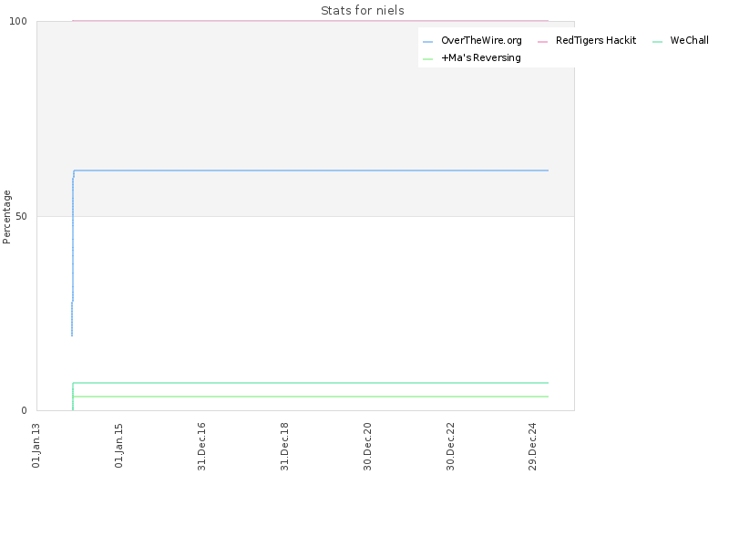Click the y-axis value 50
This screenshot has width=729, height=547.
point(21,216)
